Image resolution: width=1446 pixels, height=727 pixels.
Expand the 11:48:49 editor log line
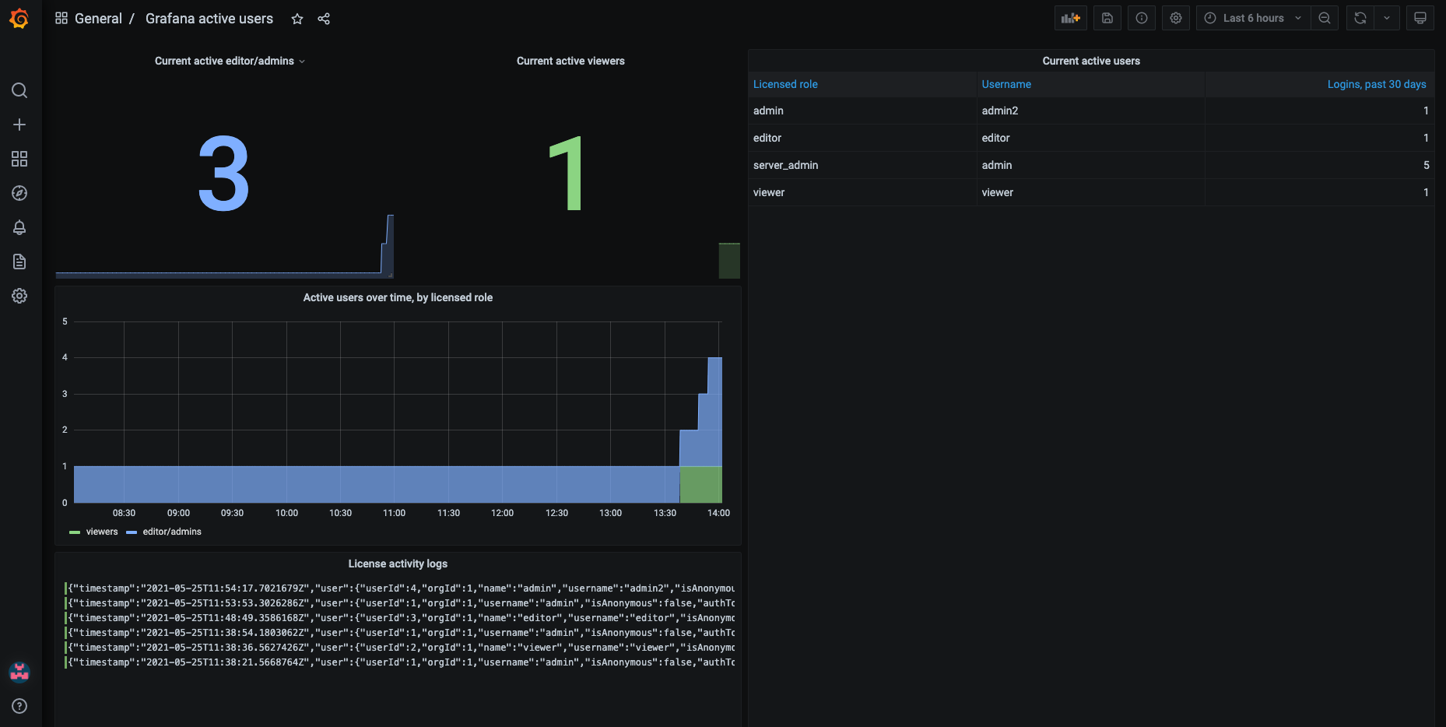click(x=399, y=618)
